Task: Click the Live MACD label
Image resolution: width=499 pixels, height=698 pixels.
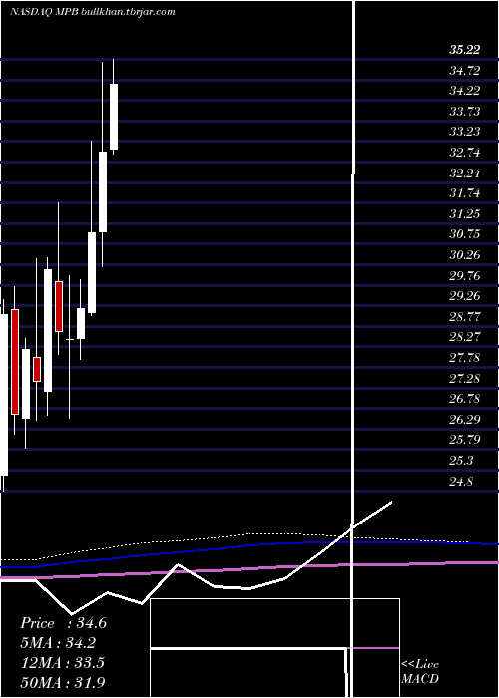Action: [420, 672]
